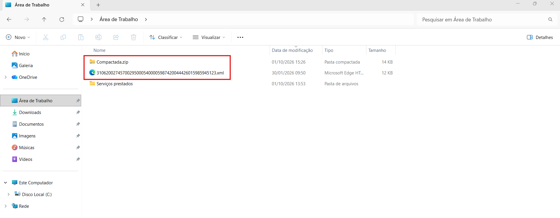Click chevron after Área de Trabalho breadcrumb
The height and width of the screenshot is (218, 560).
146,19
